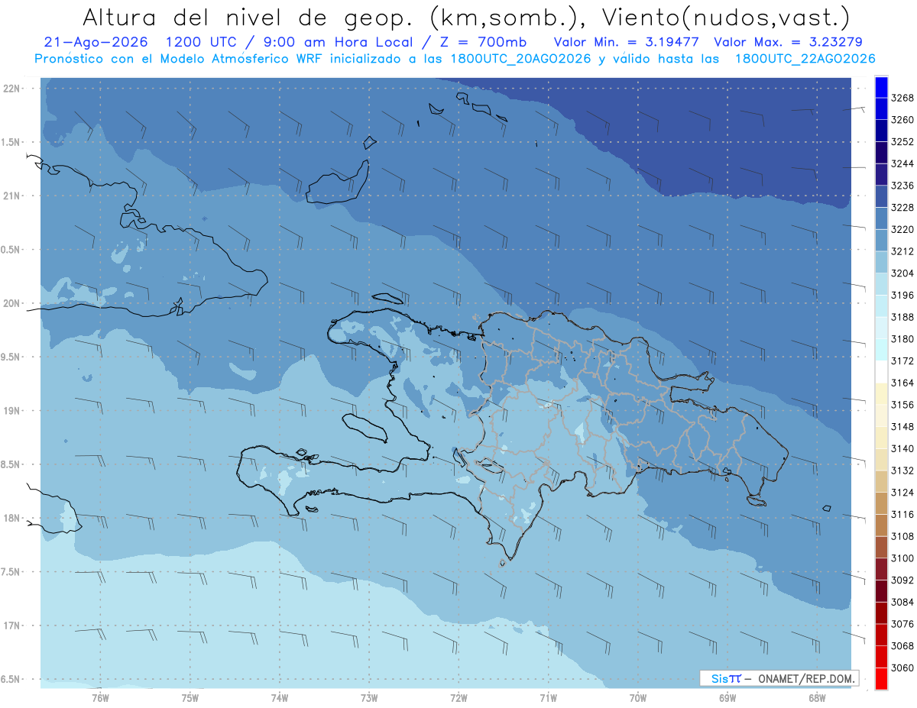
Task: Click the colorbar segment between 3212 and 3204
Action: (x=881, y=262)
